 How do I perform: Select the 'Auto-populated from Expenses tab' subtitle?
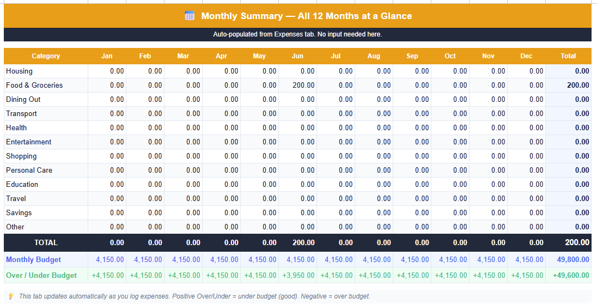pyautogui.click(x=297, y=34)
